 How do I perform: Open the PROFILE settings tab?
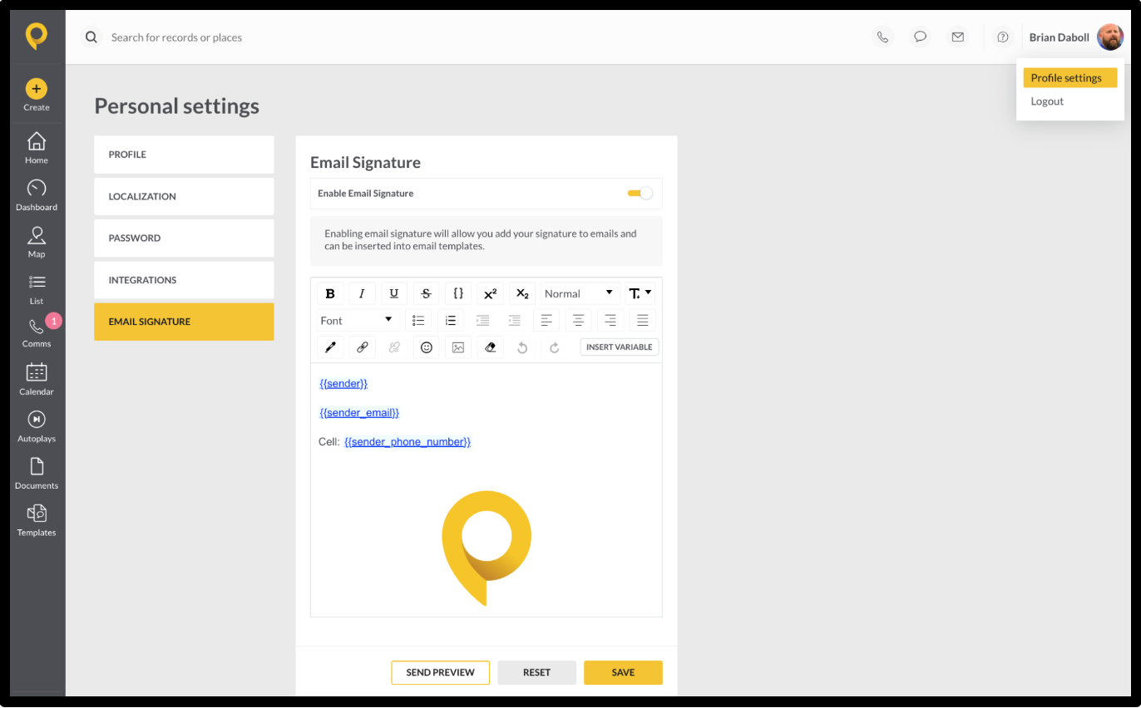pos(184,155)
